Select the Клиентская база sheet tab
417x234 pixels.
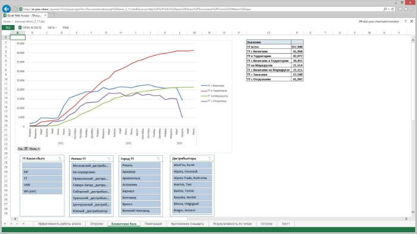click(x=124, y=224)
